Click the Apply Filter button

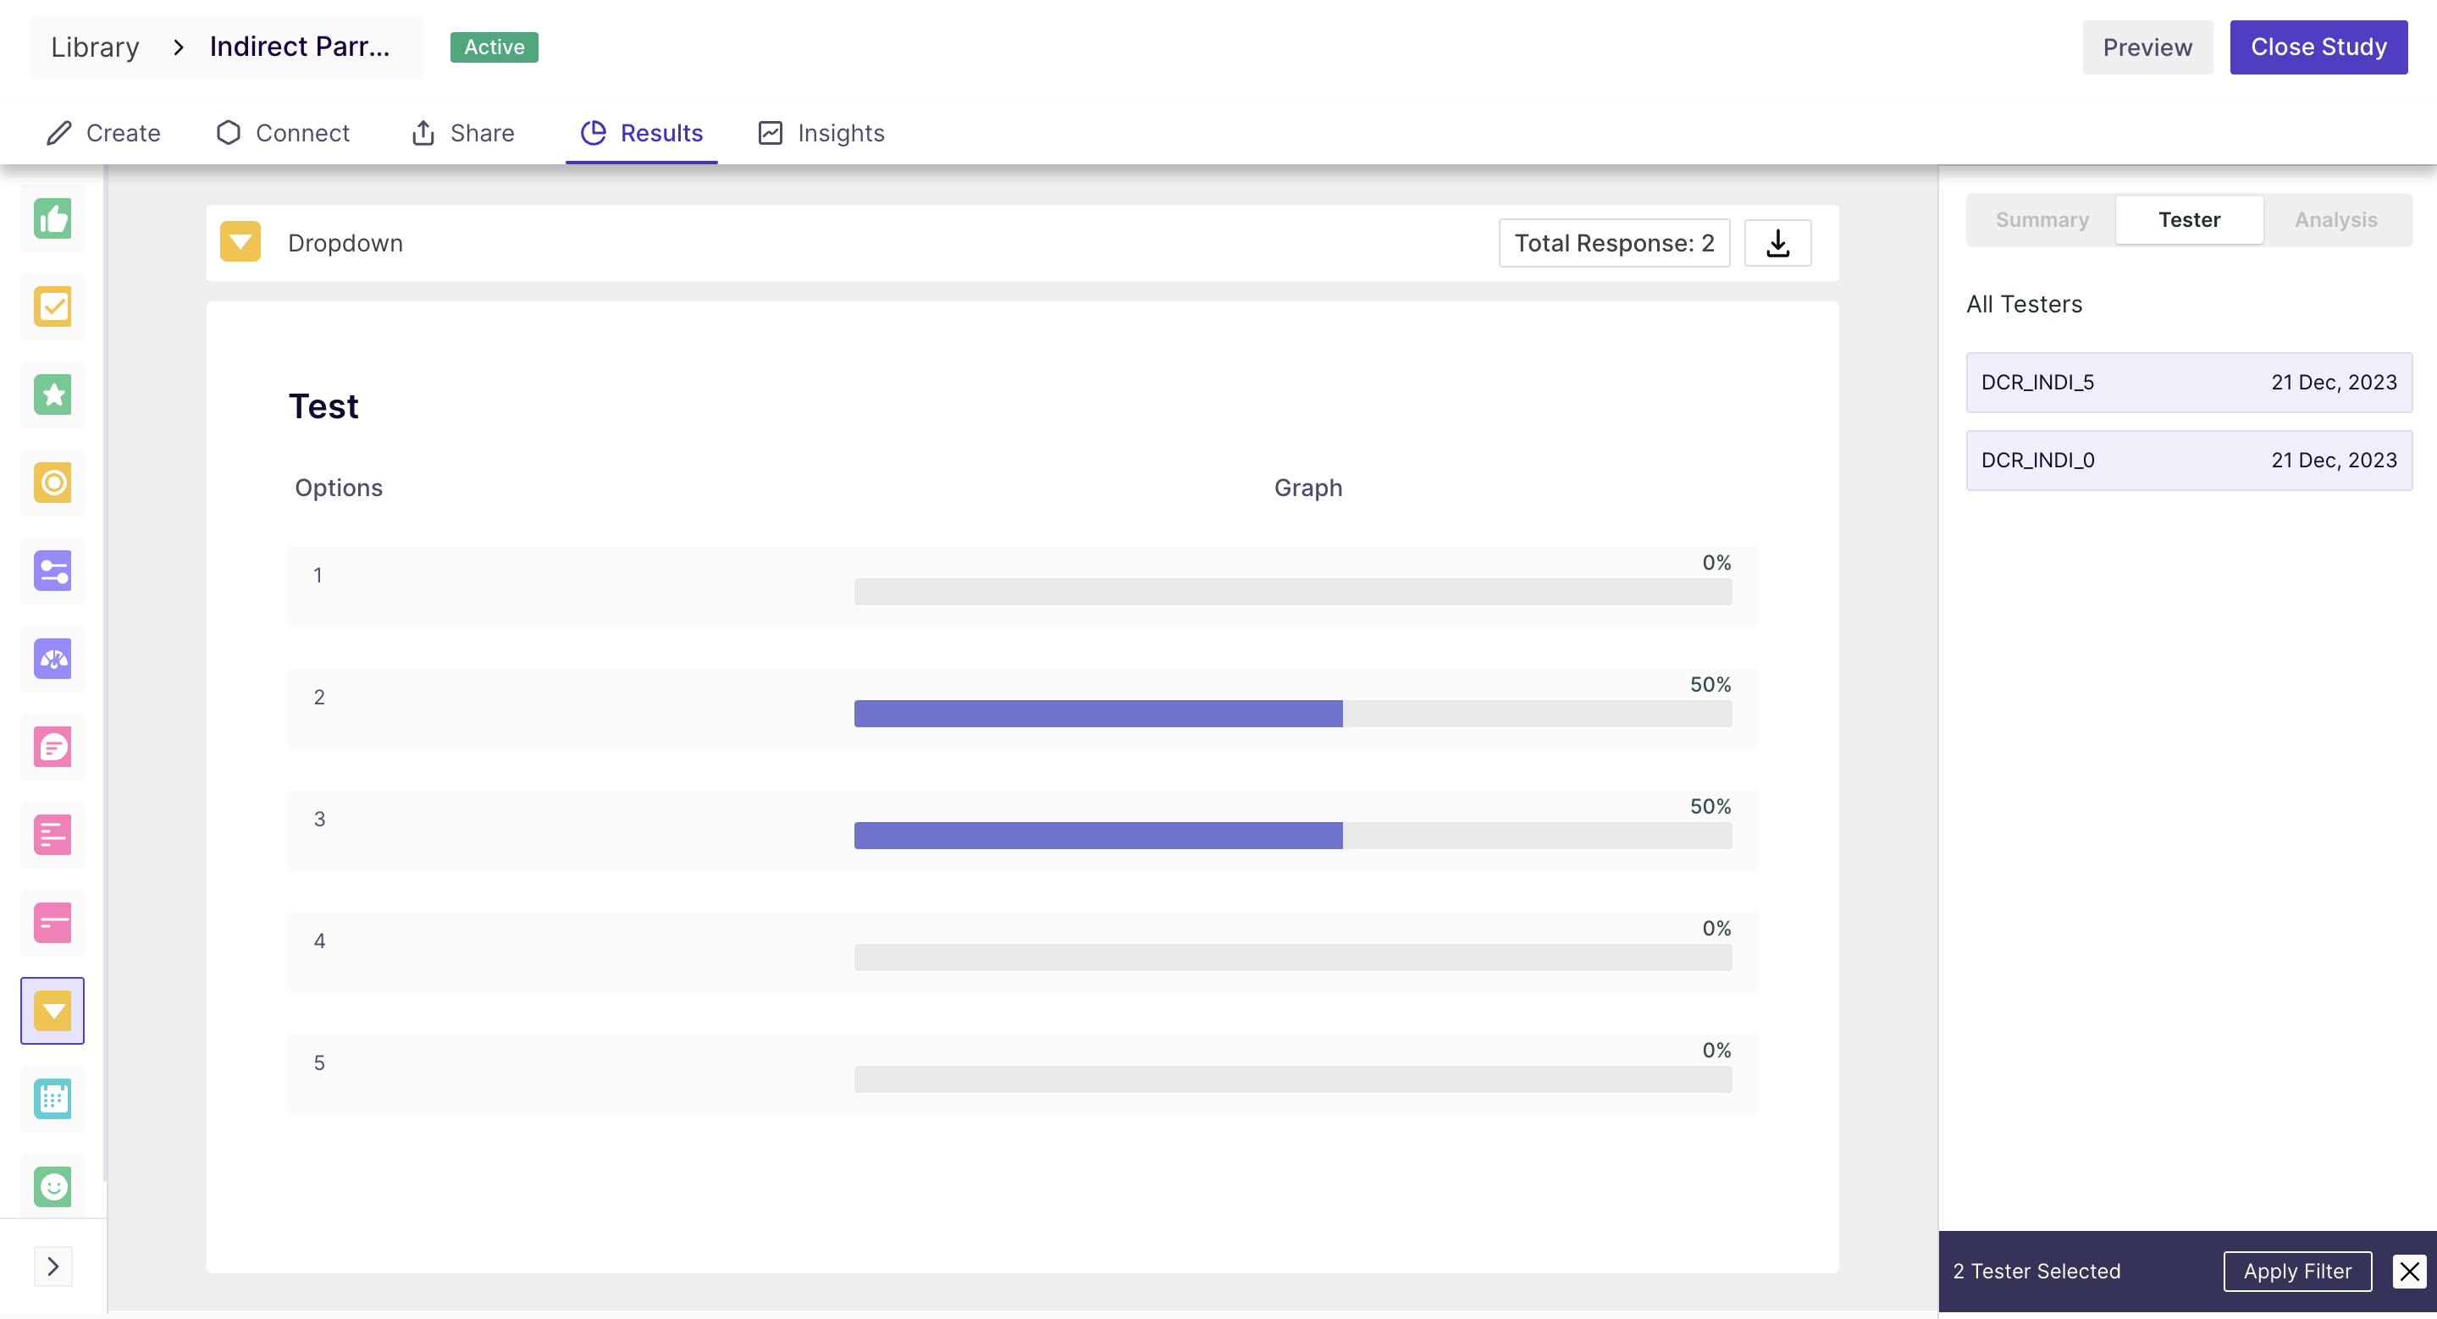(x=2296, y=1271)
